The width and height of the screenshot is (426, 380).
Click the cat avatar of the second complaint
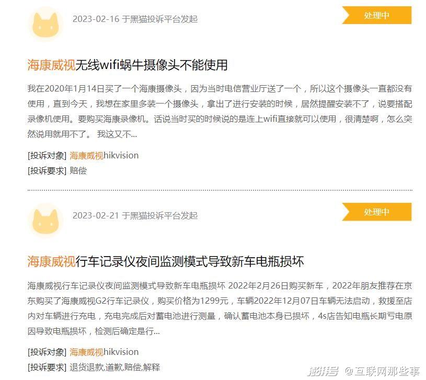click(x=45, y=221)
